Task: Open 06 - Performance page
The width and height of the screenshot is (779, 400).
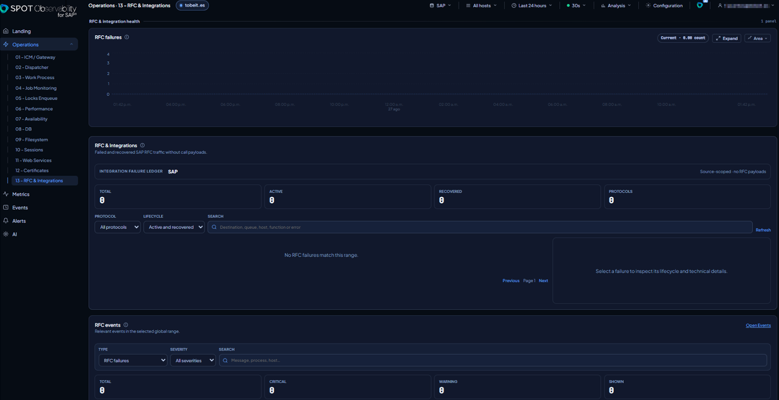Action: [34, 109]
